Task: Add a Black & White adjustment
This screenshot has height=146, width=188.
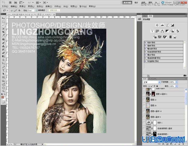Action: [167, 31]
